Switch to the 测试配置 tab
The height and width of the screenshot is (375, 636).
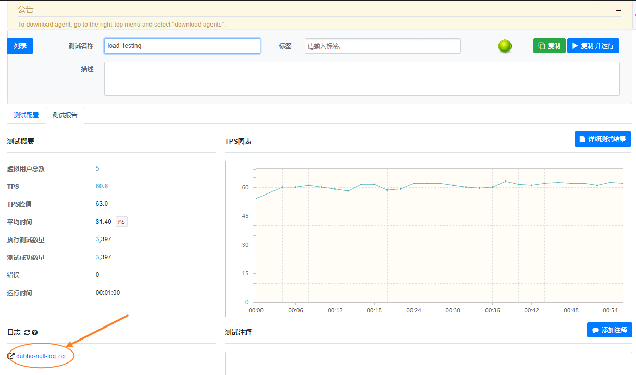(26, 115)
